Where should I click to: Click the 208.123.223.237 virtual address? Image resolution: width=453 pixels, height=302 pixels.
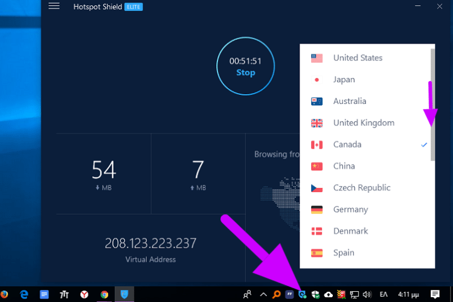150,243
